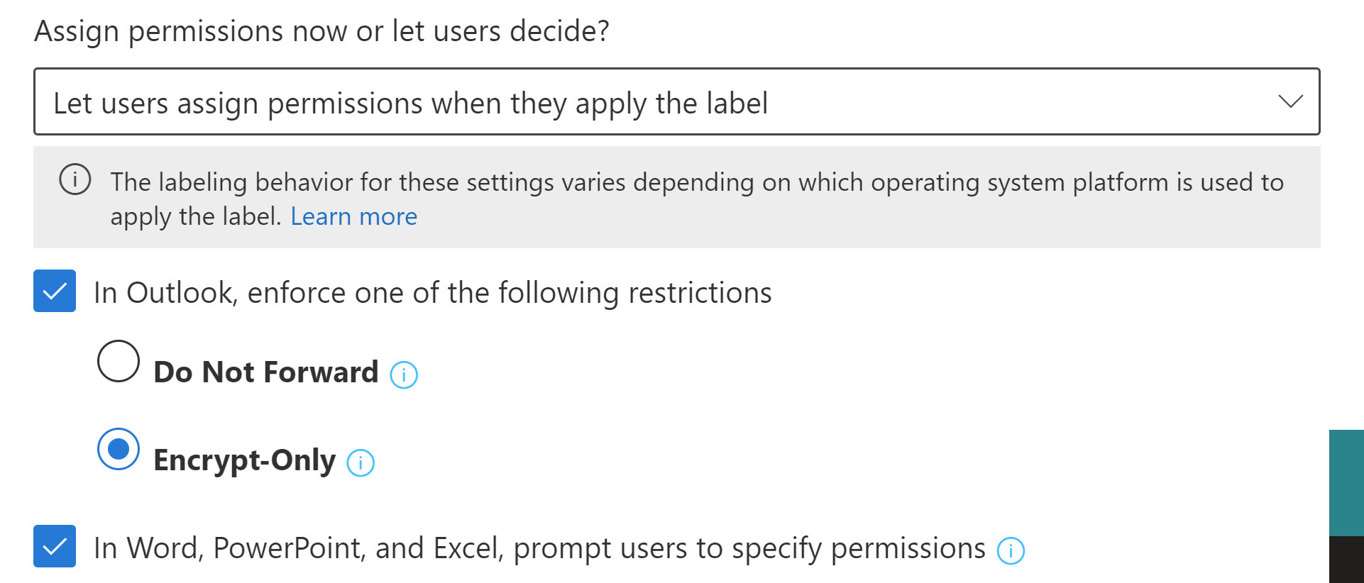Click the teal panel at the right edge
The image size is (1364, 583).
click(x=1346, y=483)
